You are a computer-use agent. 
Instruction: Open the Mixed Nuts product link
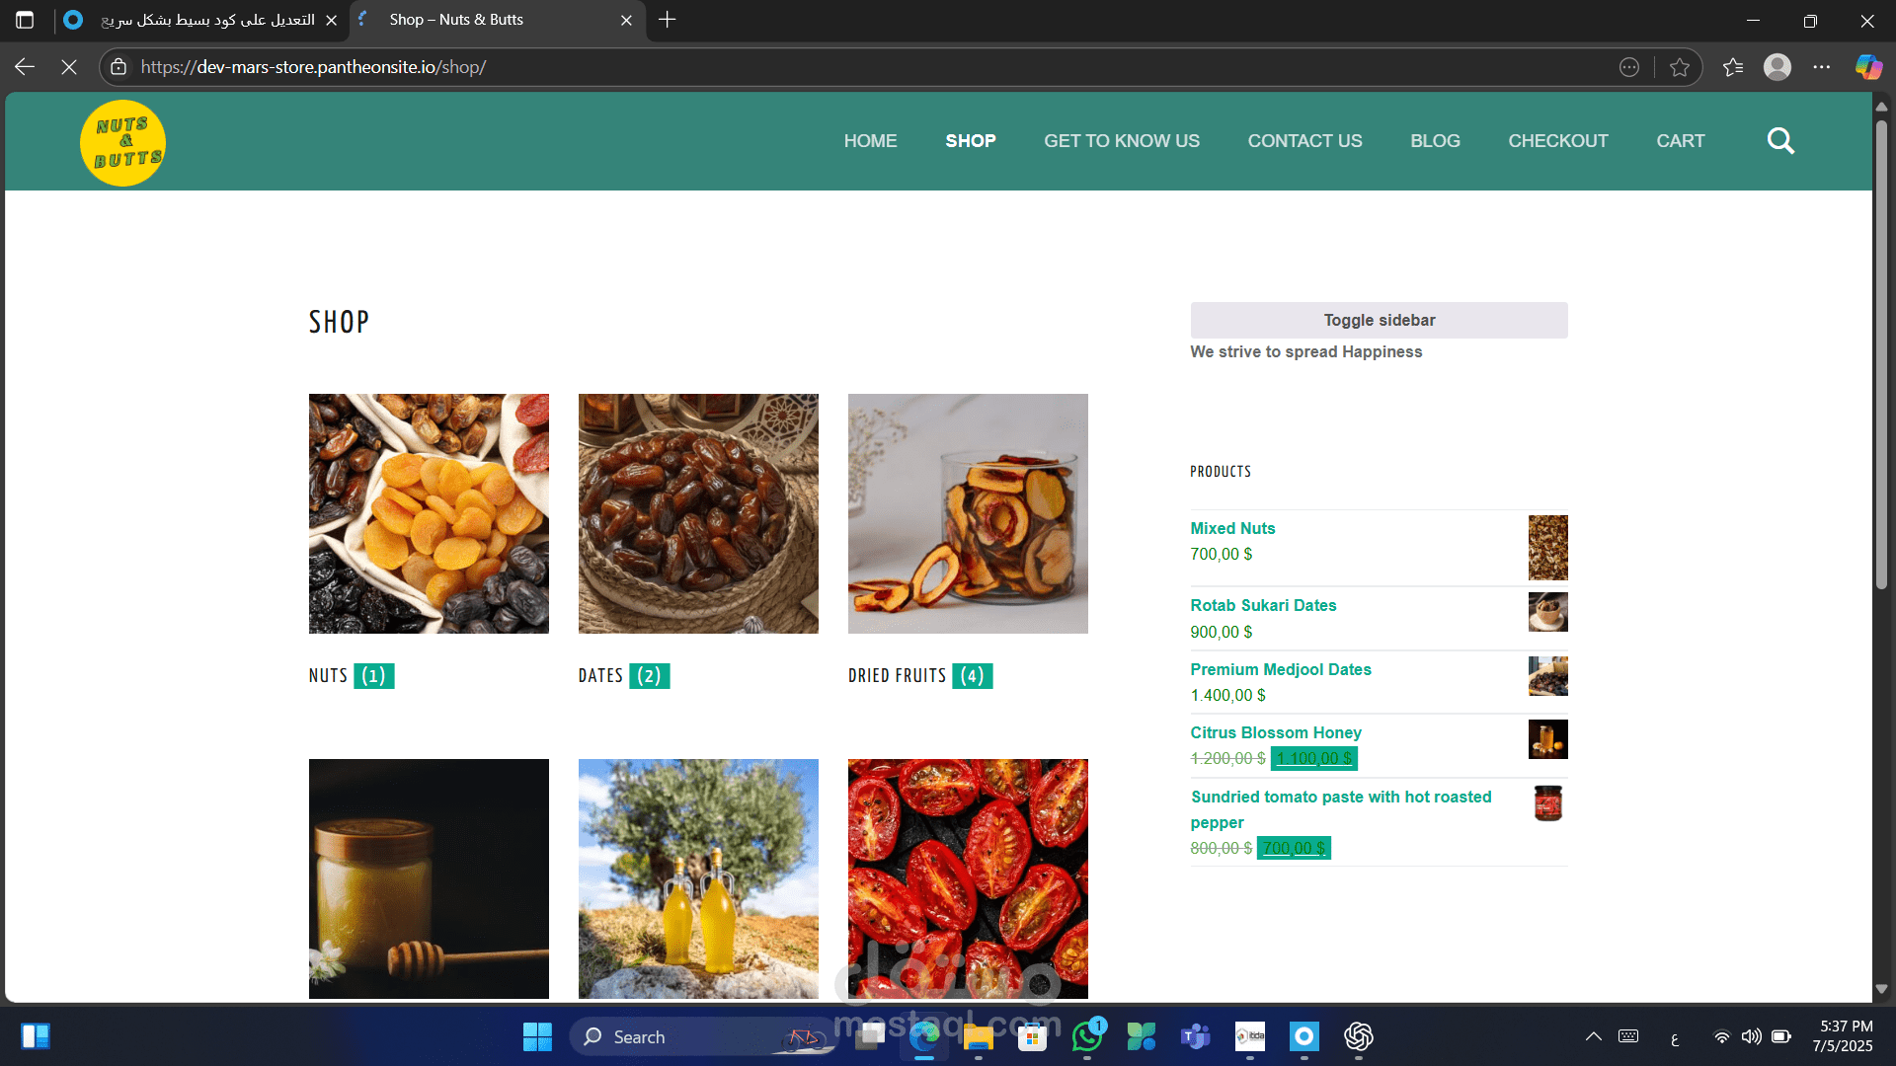coord(1231,528)
